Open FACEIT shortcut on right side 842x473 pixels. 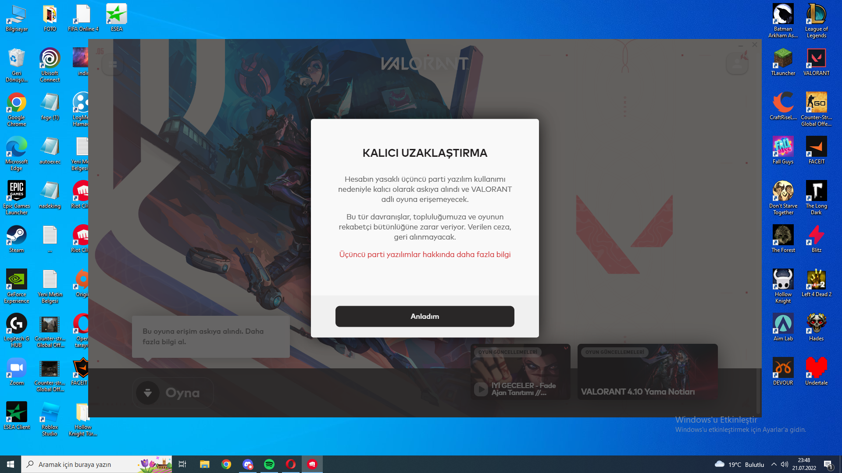[x=816, y=147]
